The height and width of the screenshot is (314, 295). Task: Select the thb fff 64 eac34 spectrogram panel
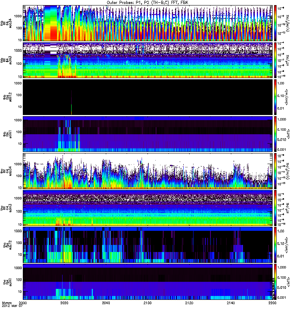[148, 23]
